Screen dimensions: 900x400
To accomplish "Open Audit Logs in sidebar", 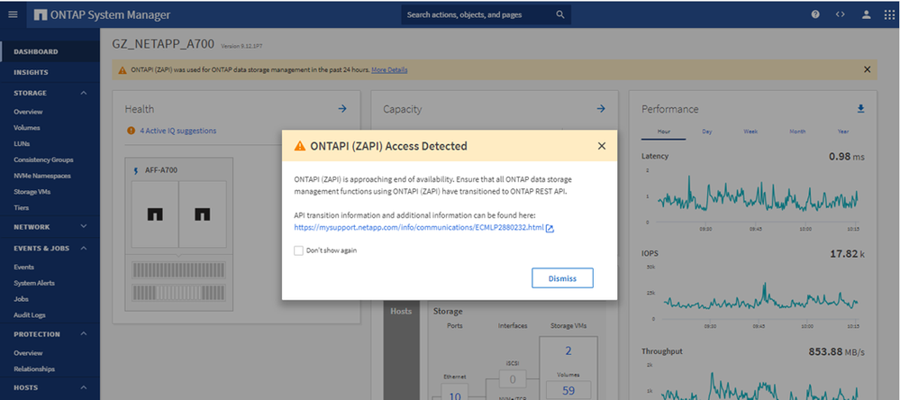I will (30, 315).
